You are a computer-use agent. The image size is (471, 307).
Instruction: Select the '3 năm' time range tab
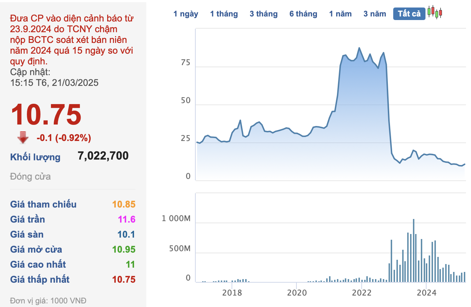tap(375, 14)
